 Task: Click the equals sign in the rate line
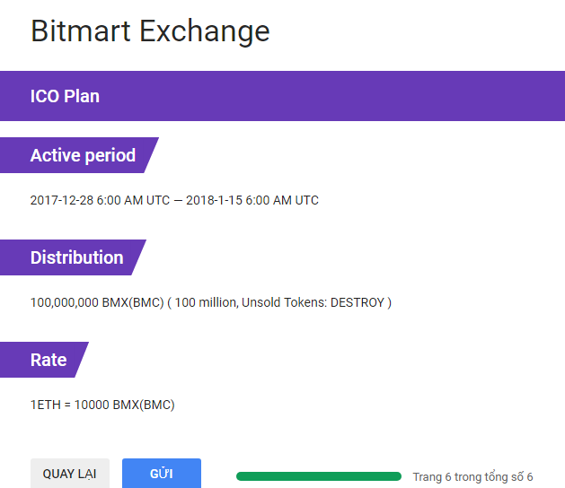(x=66, y=405)
